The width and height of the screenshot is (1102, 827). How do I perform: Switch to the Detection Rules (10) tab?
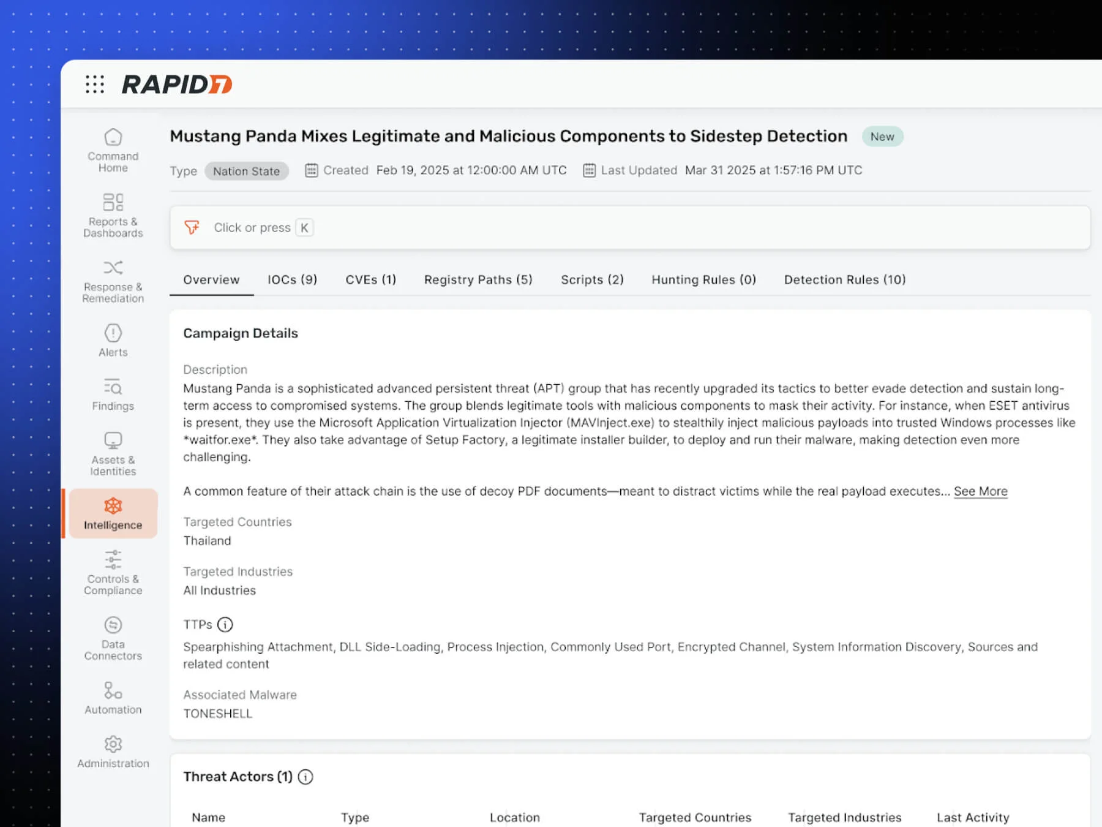(844, 280)
